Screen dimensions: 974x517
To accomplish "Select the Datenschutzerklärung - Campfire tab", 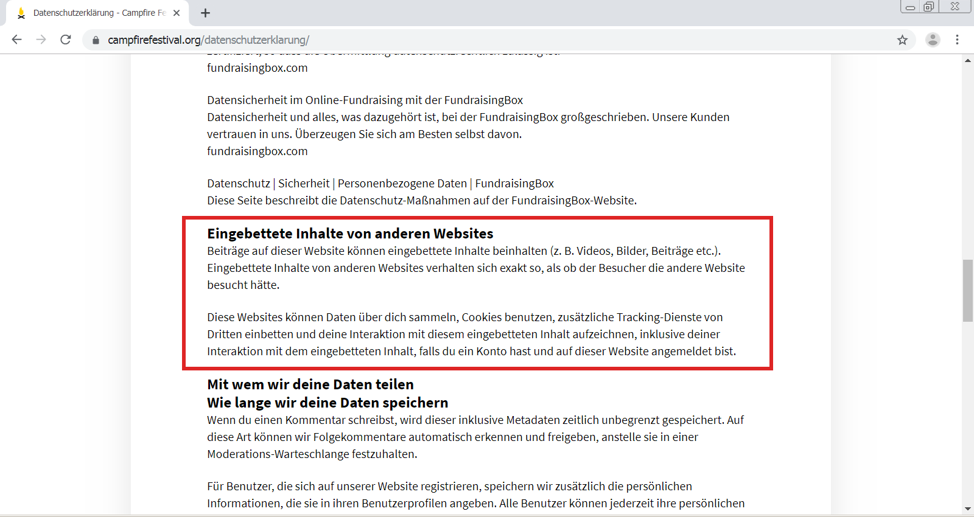I will point(97,13).
